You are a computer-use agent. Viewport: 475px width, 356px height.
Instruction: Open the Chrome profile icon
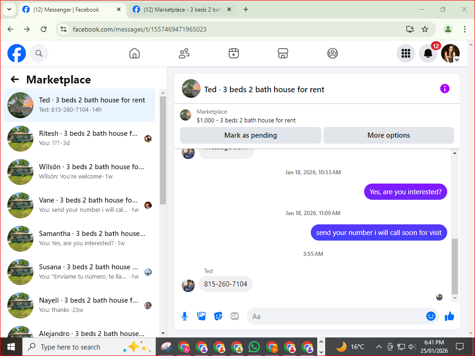(x=448, y=29)
